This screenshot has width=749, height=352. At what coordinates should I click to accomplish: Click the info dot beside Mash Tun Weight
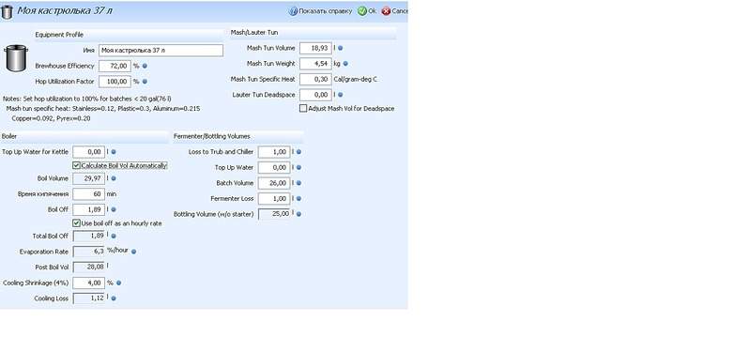pyautogui.click(x=345, y=64)
